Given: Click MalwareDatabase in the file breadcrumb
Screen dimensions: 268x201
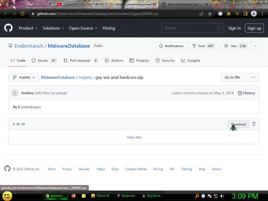Looking at the screenshot, I should (58, 77).
